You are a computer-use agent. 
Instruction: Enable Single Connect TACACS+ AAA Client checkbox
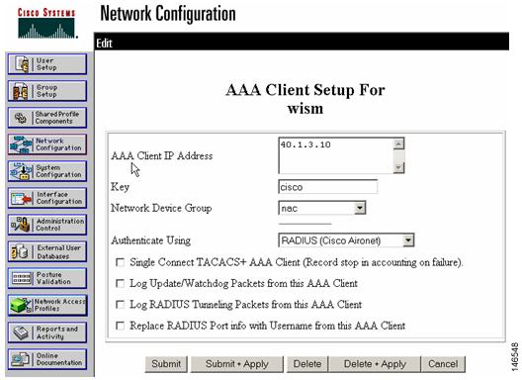point(120,262)
